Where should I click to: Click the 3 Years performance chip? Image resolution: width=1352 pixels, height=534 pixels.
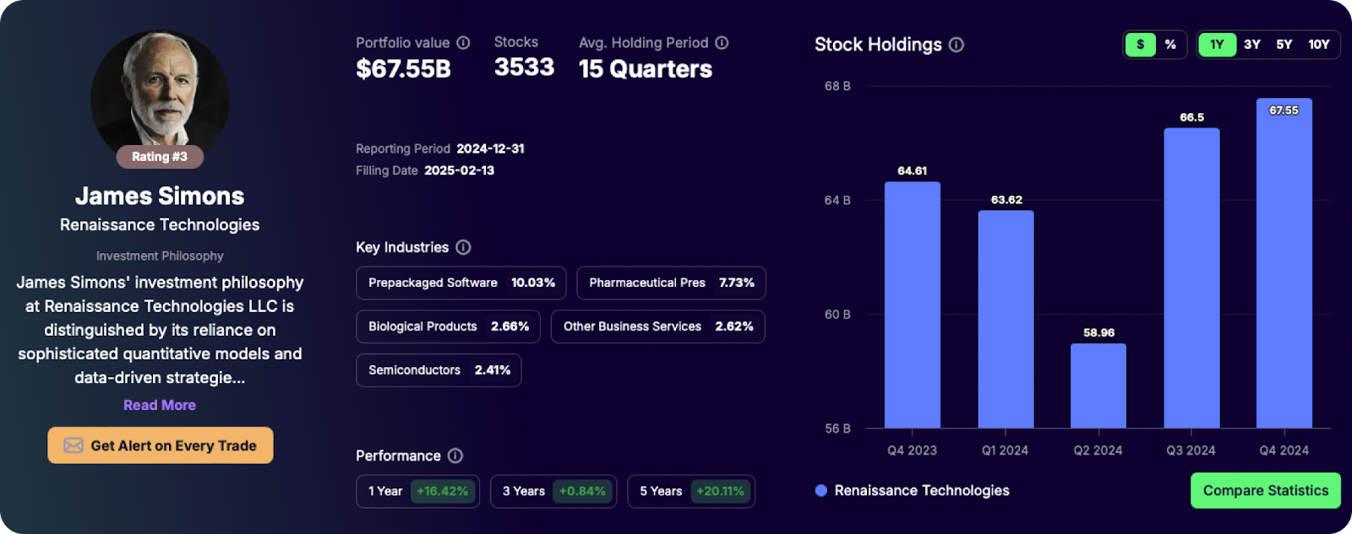pyautogui.click(x=553, y=491)
